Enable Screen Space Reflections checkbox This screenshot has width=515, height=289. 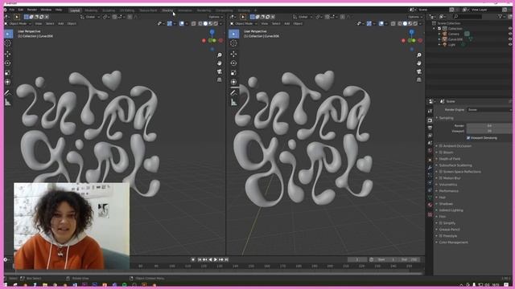[441, 172]
